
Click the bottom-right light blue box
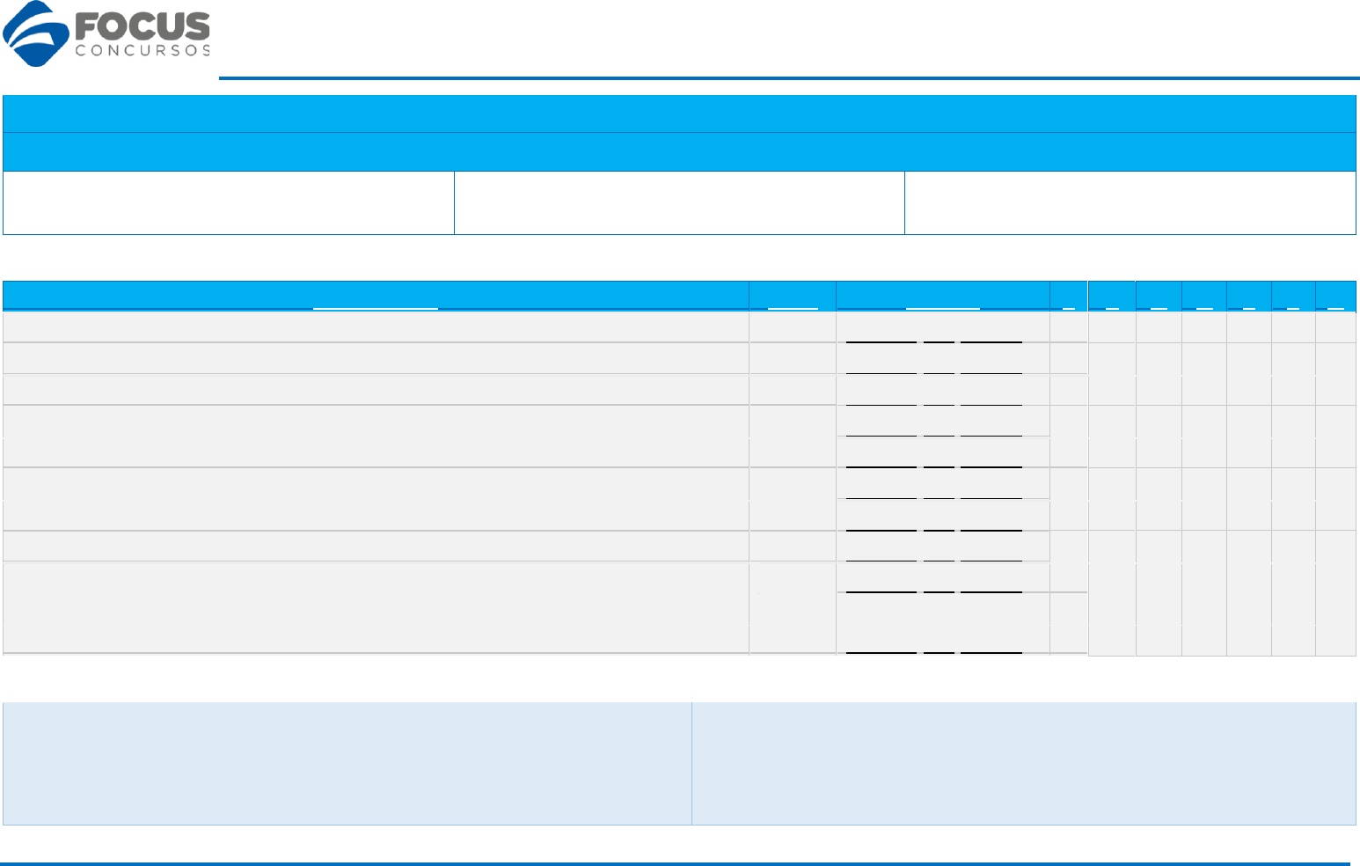pos(1024,763)
